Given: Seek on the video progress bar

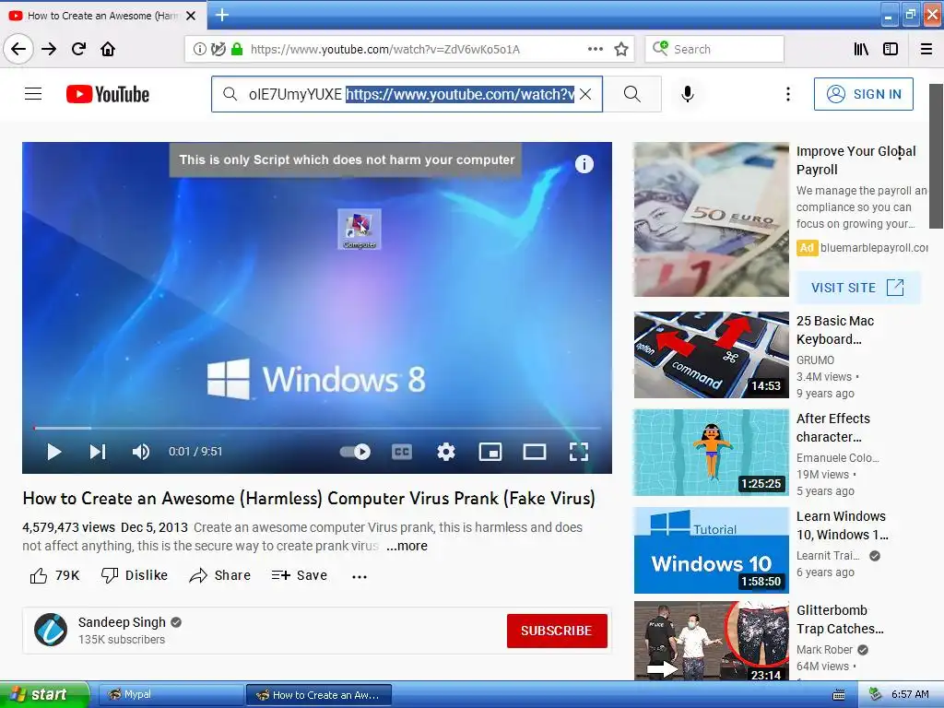Looking at the screenshot, I should point(317,428).
